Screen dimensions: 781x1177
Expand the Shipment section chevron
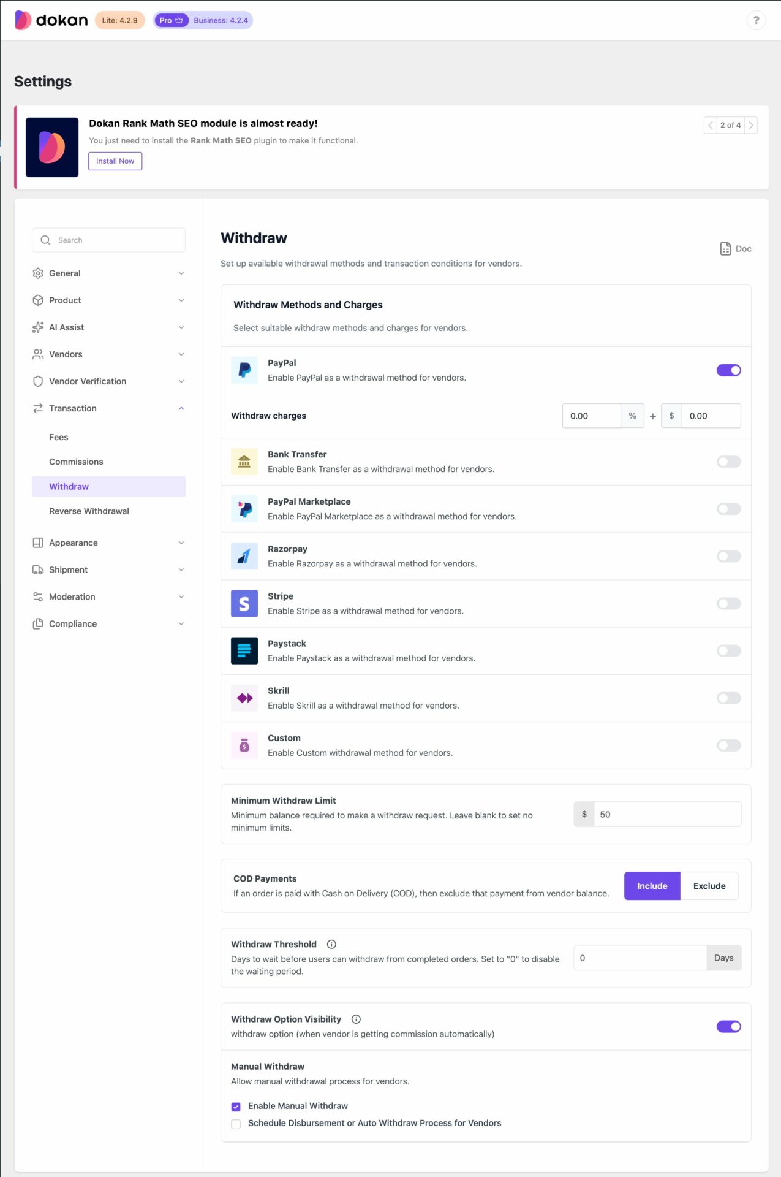tap(181, 569)
